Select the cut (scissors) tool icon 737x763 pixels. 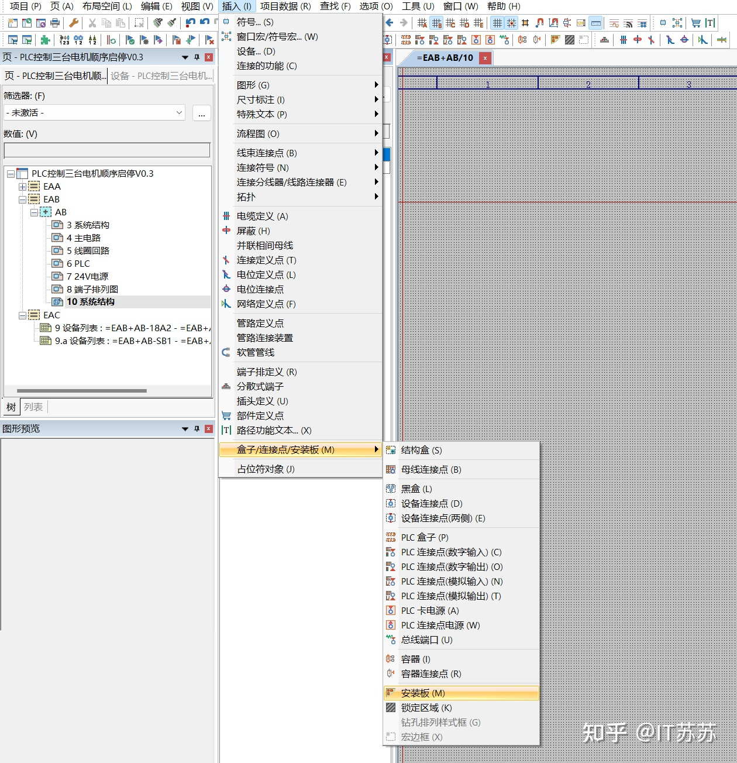(91, 23)
